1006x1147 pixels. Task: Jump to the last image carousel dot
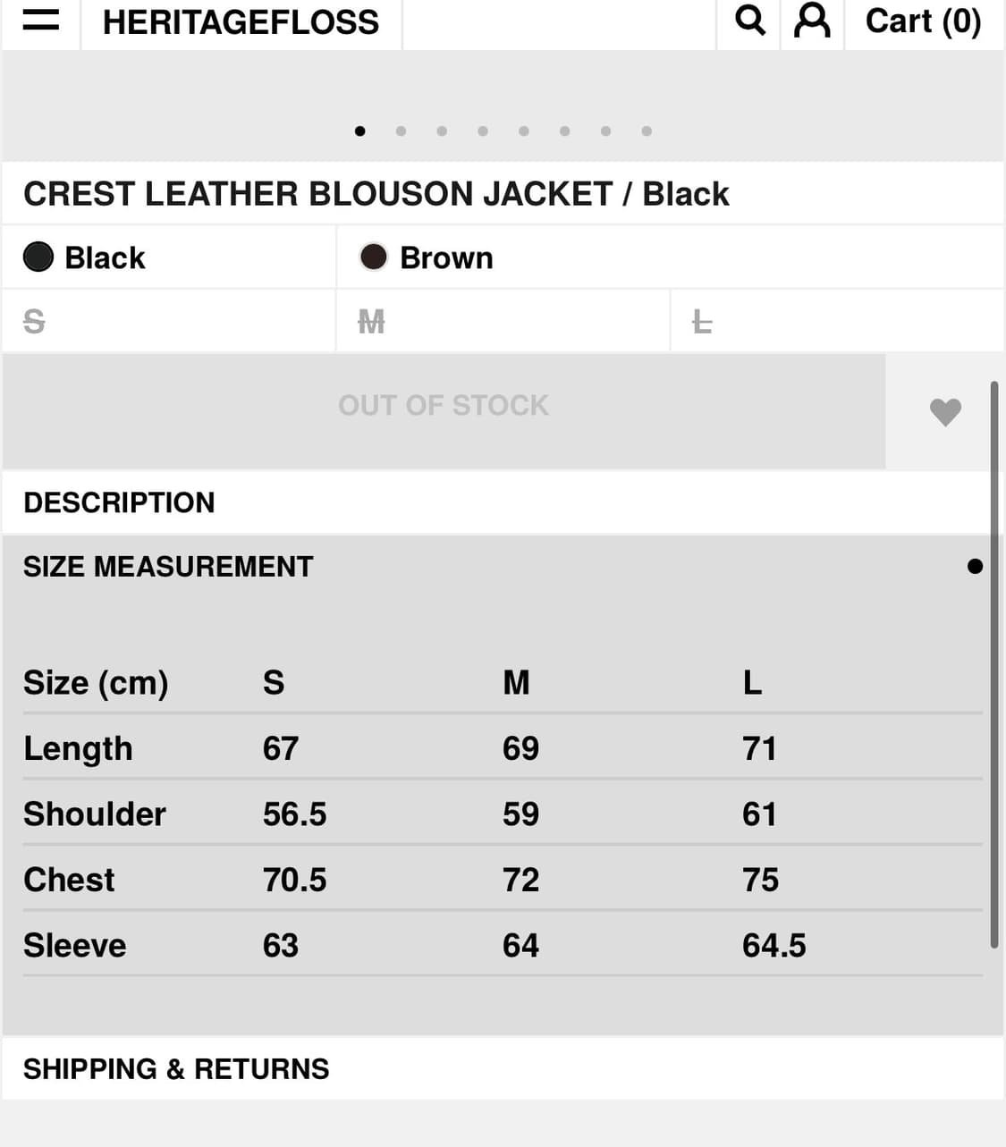point(647,131)
